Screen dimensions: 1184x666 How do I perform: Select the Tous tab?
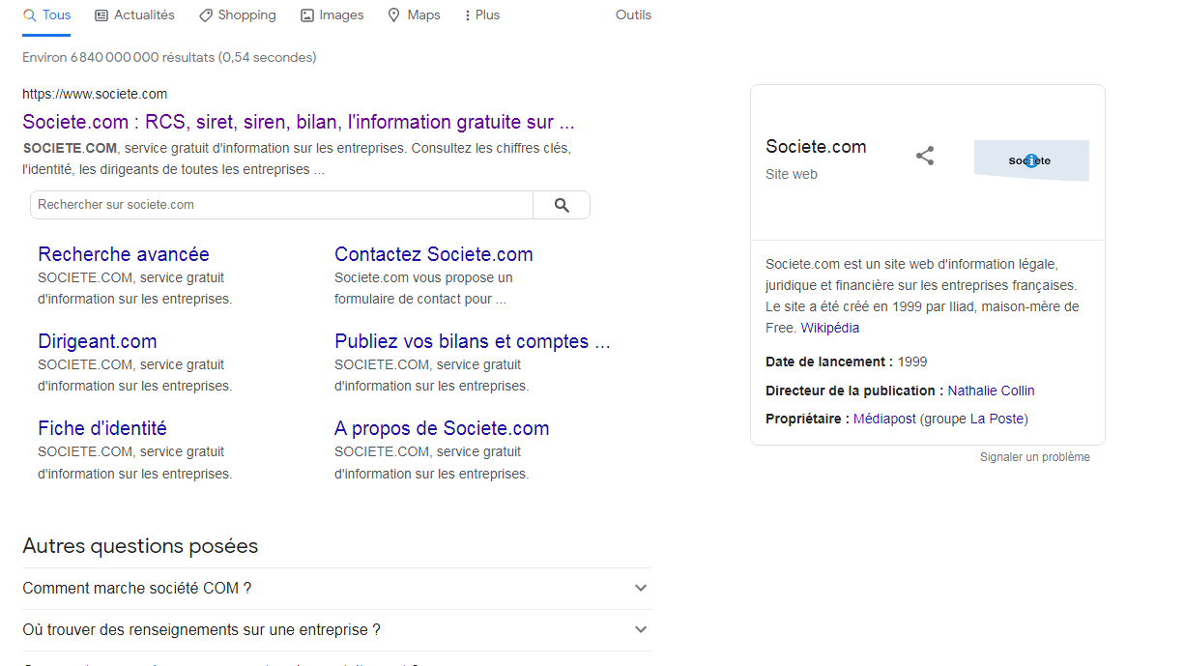click(x=46, y=15)
